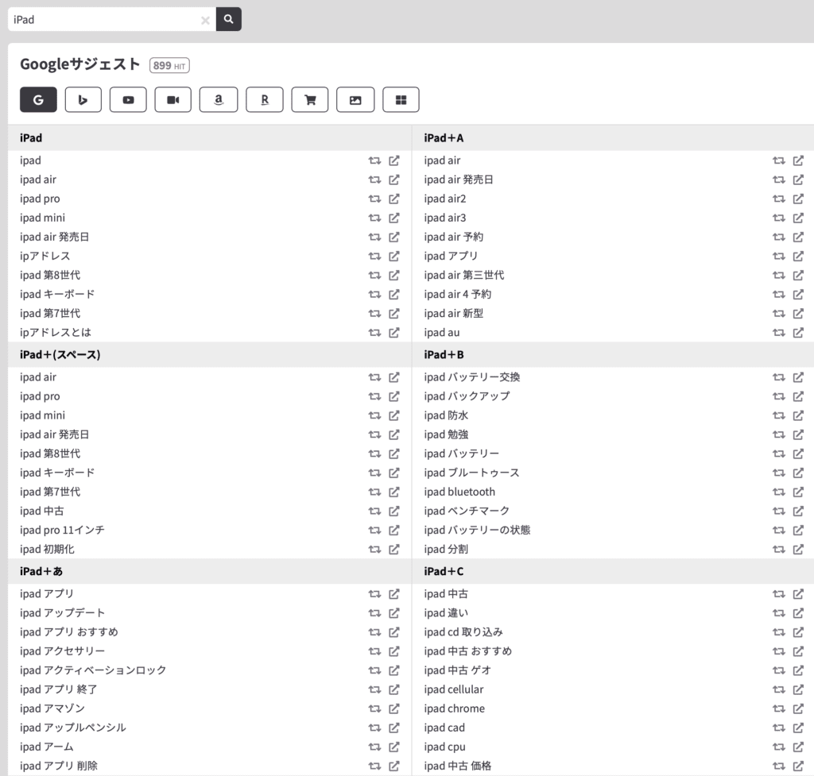Switch to shopping cart suggest source
Screen dimensions: 814x776
310,99
